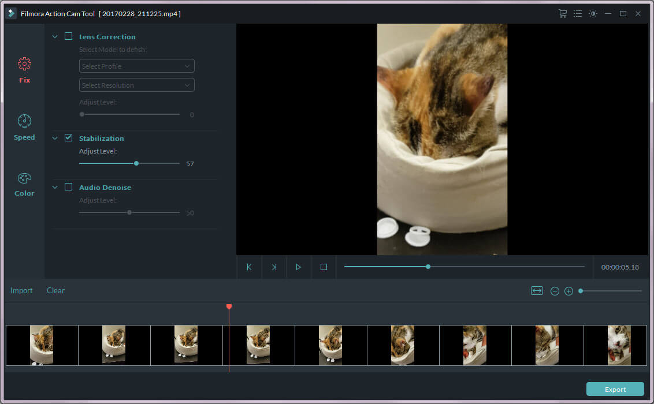Open the Select Resolution dropdown
The image size is (654, 404).
[x=136, y=85]
